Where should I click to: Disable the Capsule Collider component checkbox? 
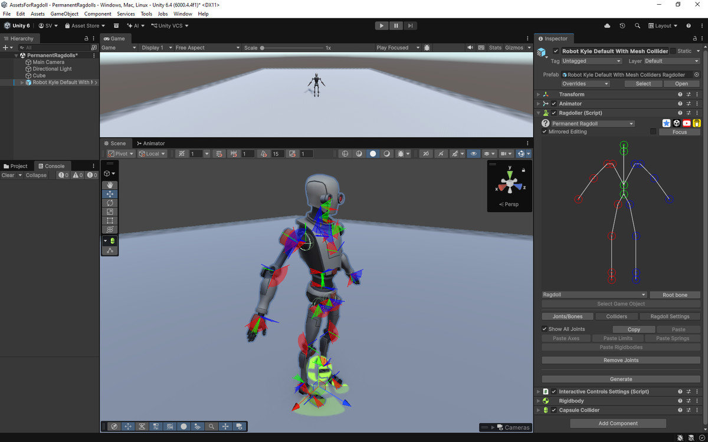pyautogui.click(x=554, y=410)
